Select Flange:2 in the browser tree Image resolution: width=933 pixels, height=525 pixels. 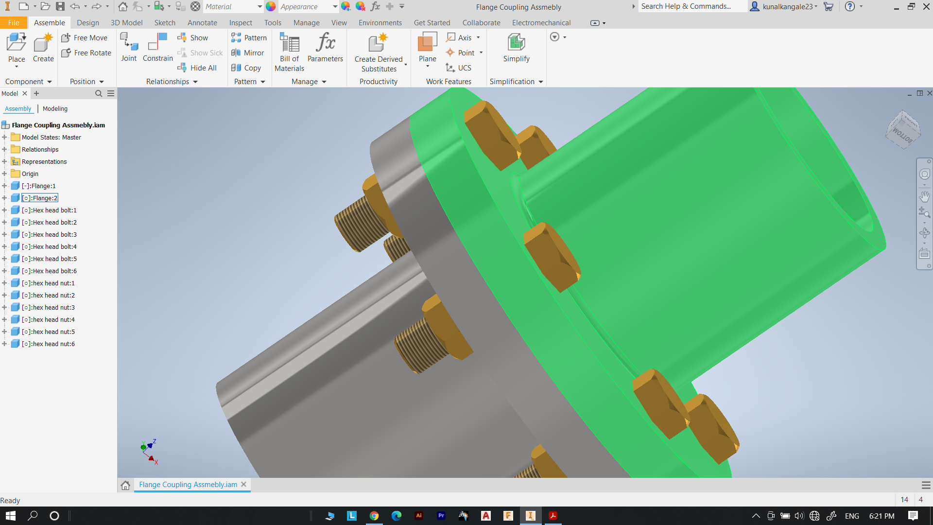click(x=40, y=198)
